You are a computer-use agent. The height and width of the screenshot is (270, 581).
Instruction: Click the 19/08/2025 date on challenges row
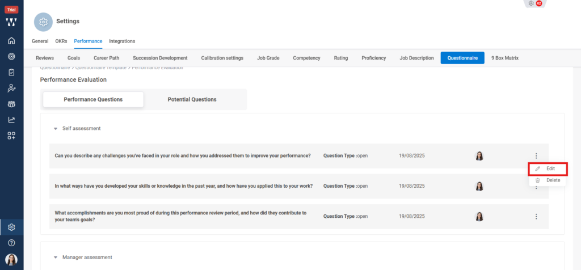412,155
